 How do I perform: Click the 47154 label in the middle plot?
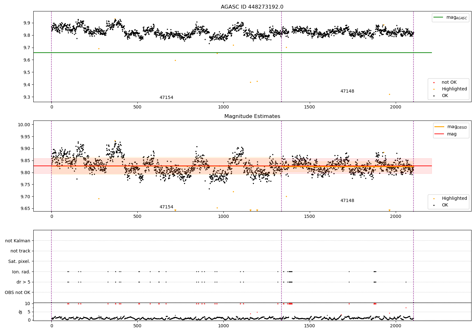pyautogui.click(x=166, y=207)
